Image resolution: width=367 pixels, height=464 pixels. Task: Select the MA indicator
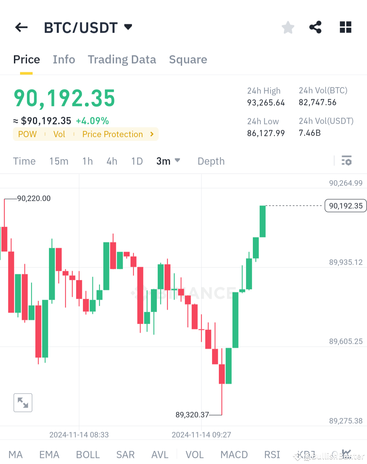16,454
